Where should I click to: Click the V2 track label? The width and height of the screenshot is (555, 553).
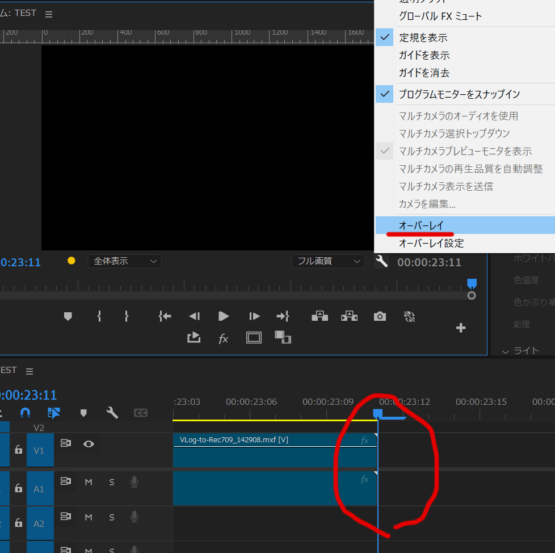(39, 428)
